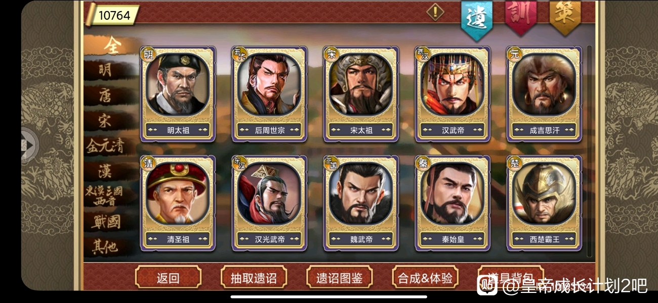The image size is (658, 303).
Task: Click the exclamation diamond alert icon
Action: (435, 11)
